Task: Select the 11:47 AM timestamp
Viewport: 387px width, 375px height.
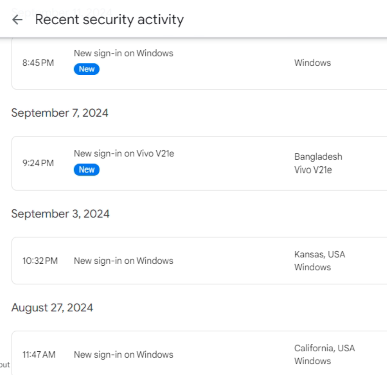Action: pos(39,355)
